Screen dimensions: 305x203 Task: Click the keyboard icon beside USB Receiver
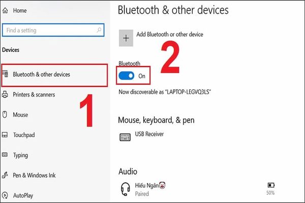tap(125, 137)
